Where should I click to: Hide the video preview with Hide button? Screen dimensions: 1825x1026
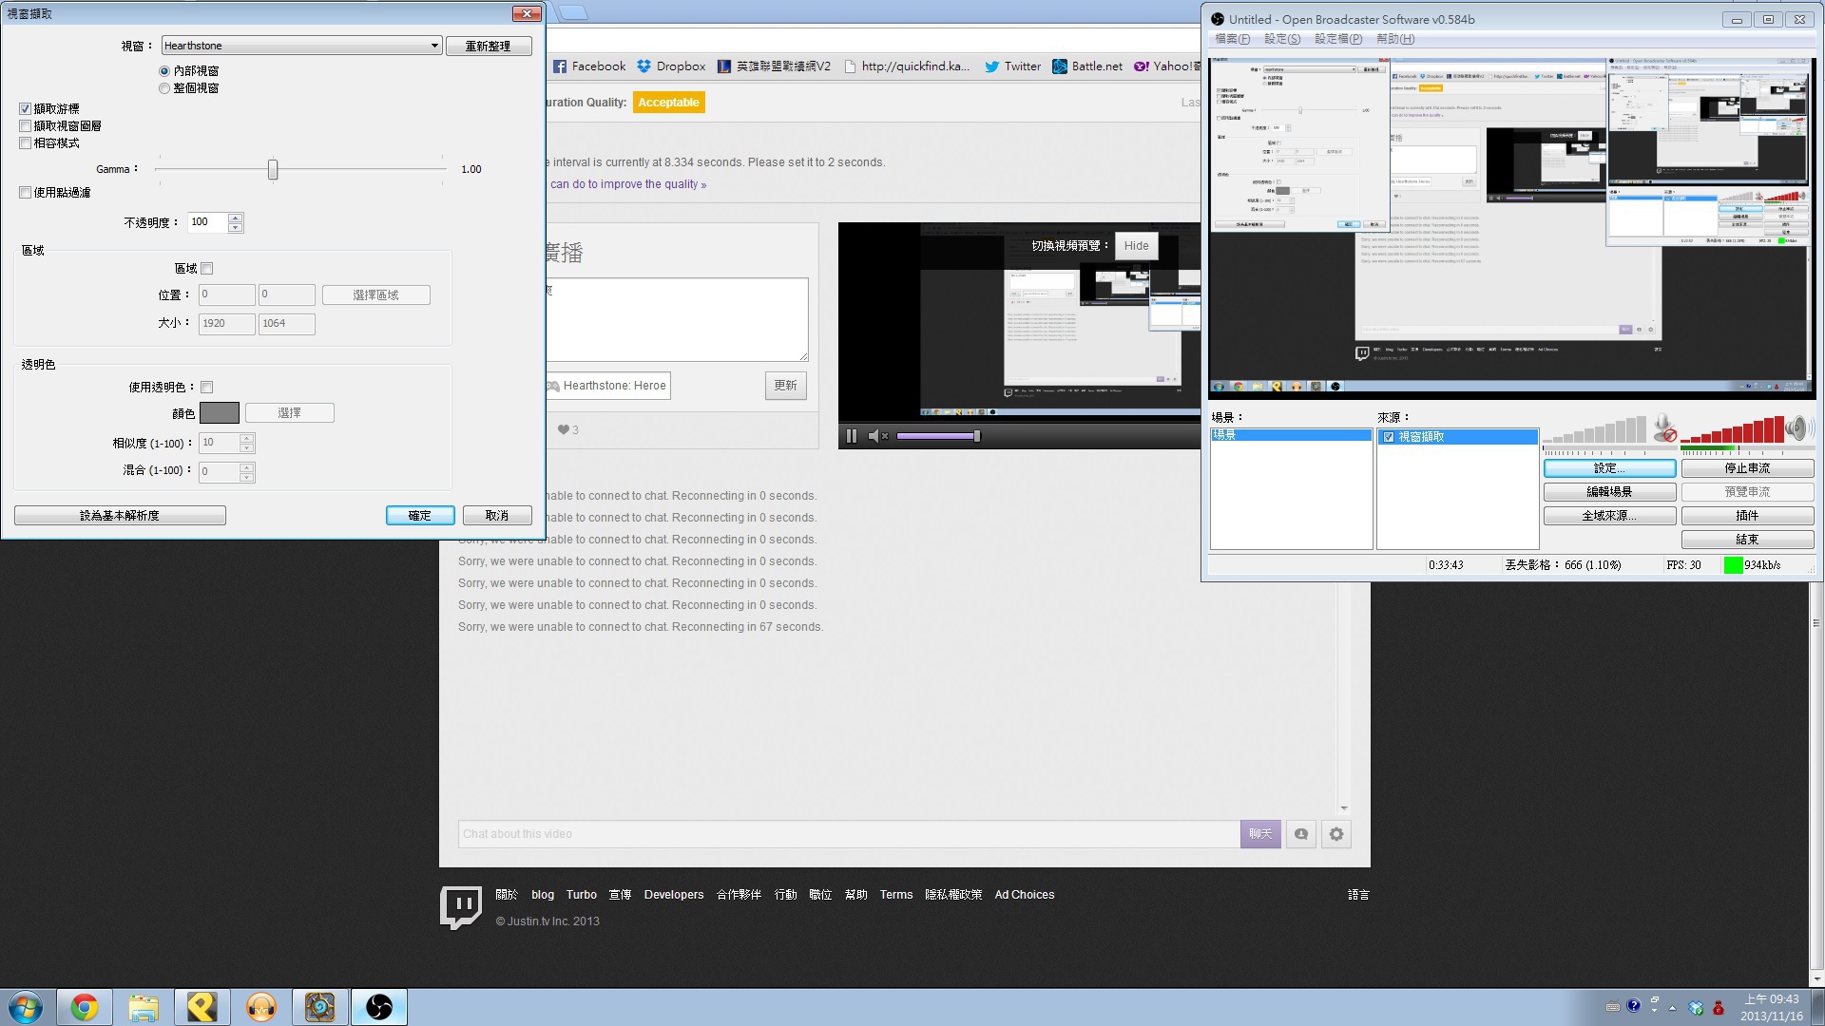coord(1136,246)
